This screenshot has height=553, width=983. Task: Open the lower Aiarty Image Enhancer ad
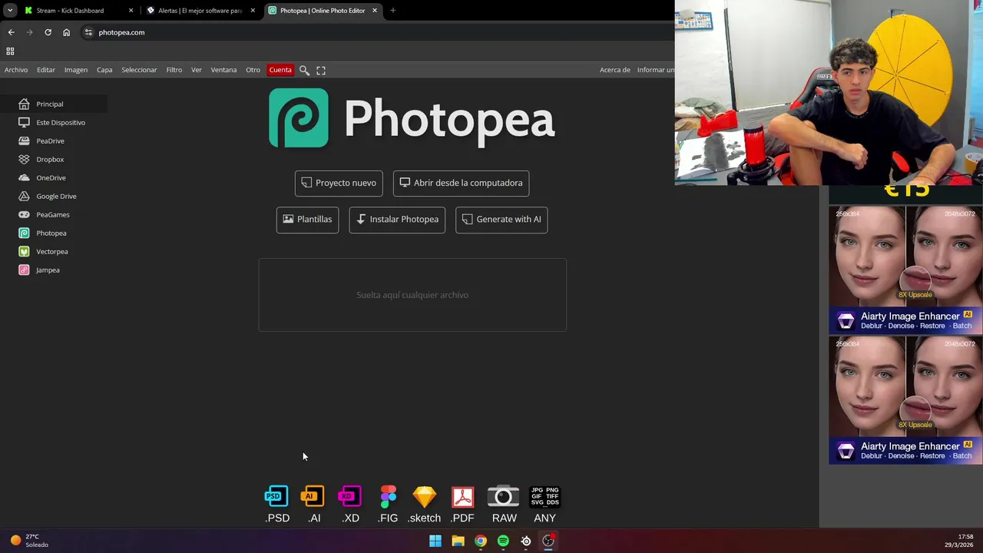click(905, 399)
